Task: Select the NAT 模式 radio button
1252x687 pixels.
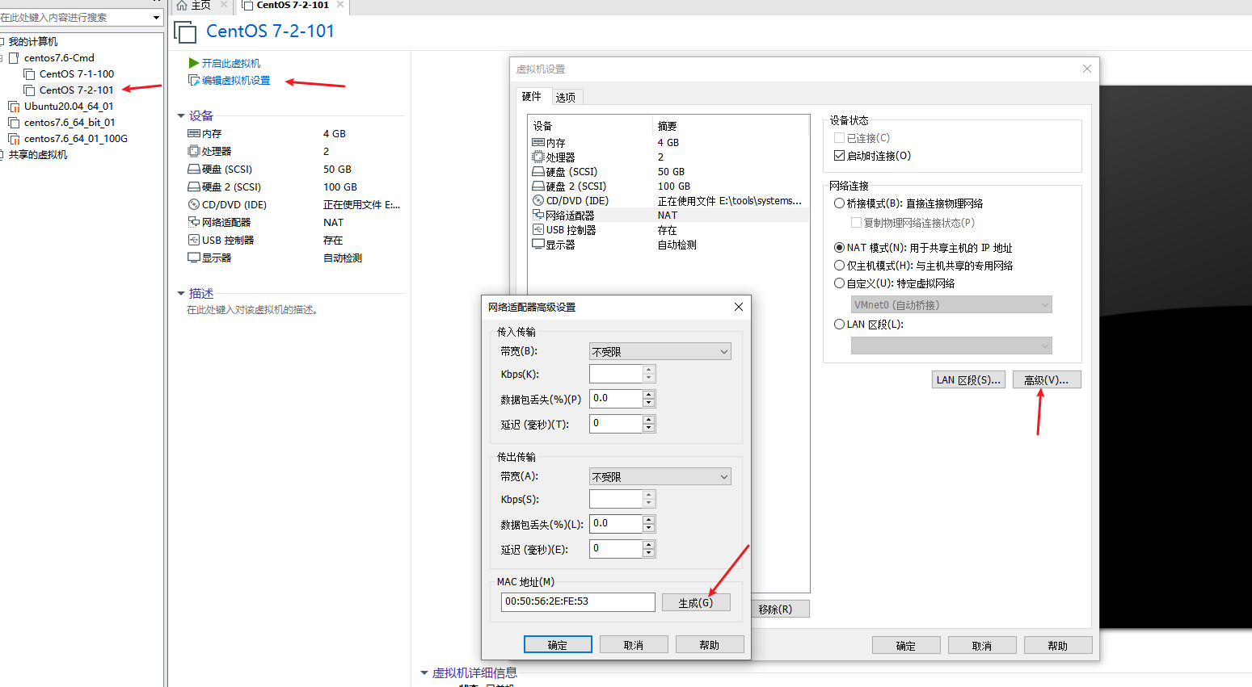Action: (839, 248)
